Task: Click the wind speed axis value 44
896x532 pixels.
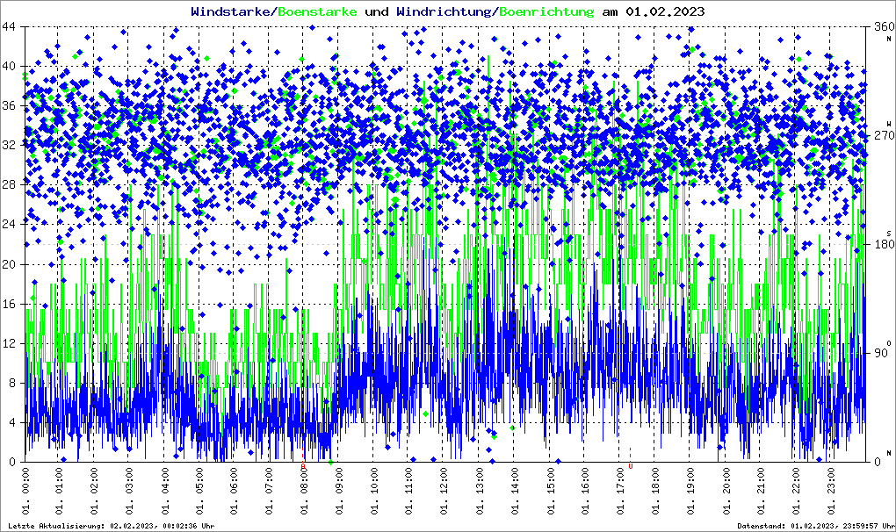Action: pos(9,26)
